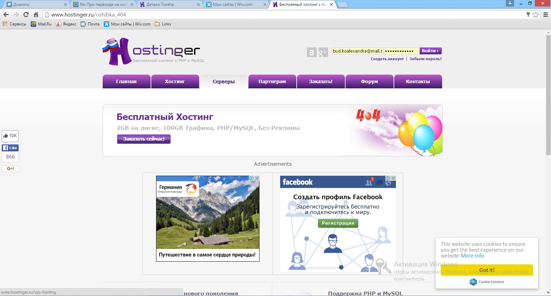
Task: Open the Почта bookmark
Action: pos(90,24)
